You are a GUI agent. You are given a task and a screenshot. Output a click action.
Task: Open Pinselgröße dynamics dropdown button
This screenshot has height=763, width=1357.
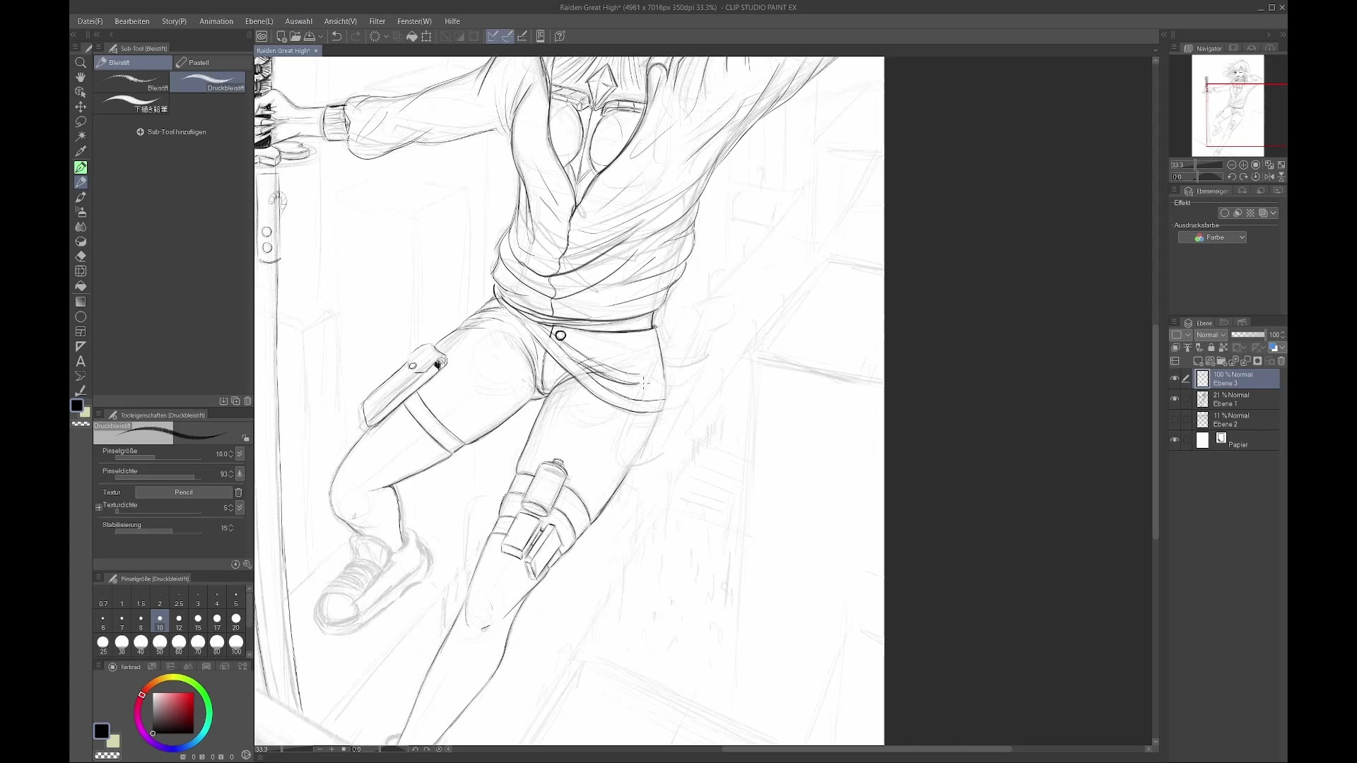[x=240, y=454]
